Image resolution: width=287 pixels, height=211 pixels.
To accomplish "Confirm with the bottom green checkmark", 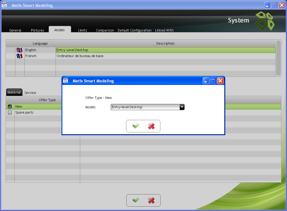I will click(136, 200).
